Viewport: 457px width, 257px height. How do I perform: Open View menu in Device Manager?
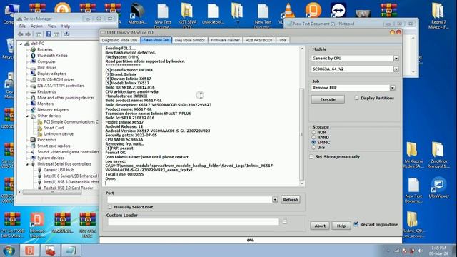tap(52, 26)
